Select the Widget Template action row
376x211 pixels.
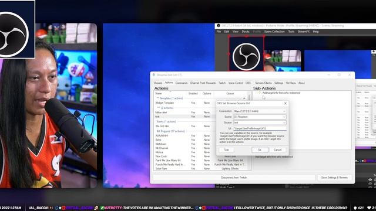point(200,103)
